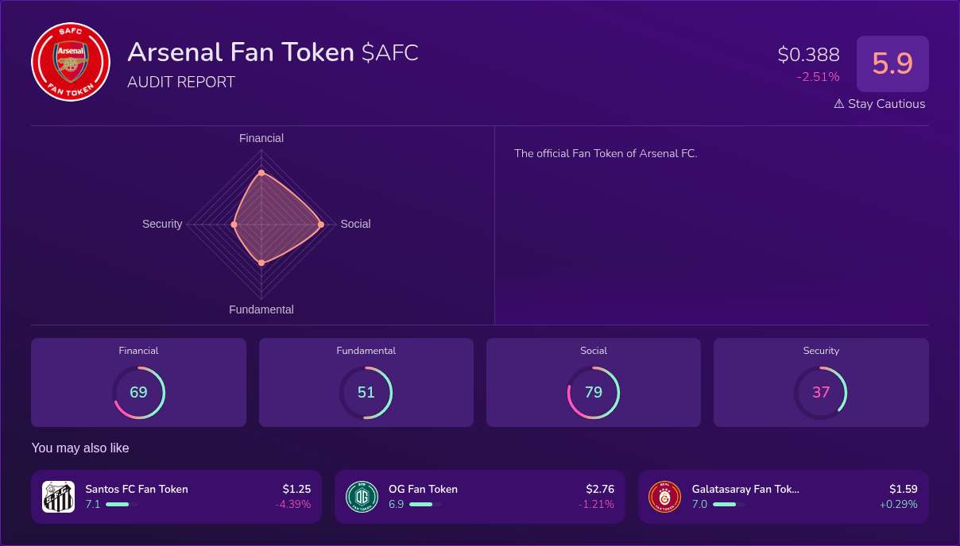Expand the 5.9 overall score badge
Viewport: 960px width, 546px height.
coord(892,63)
